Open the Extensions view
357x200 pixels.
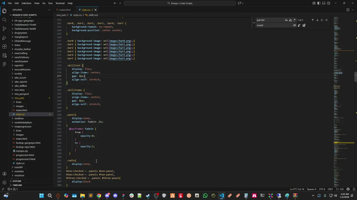pyautogui.click(x=4, y=46)
